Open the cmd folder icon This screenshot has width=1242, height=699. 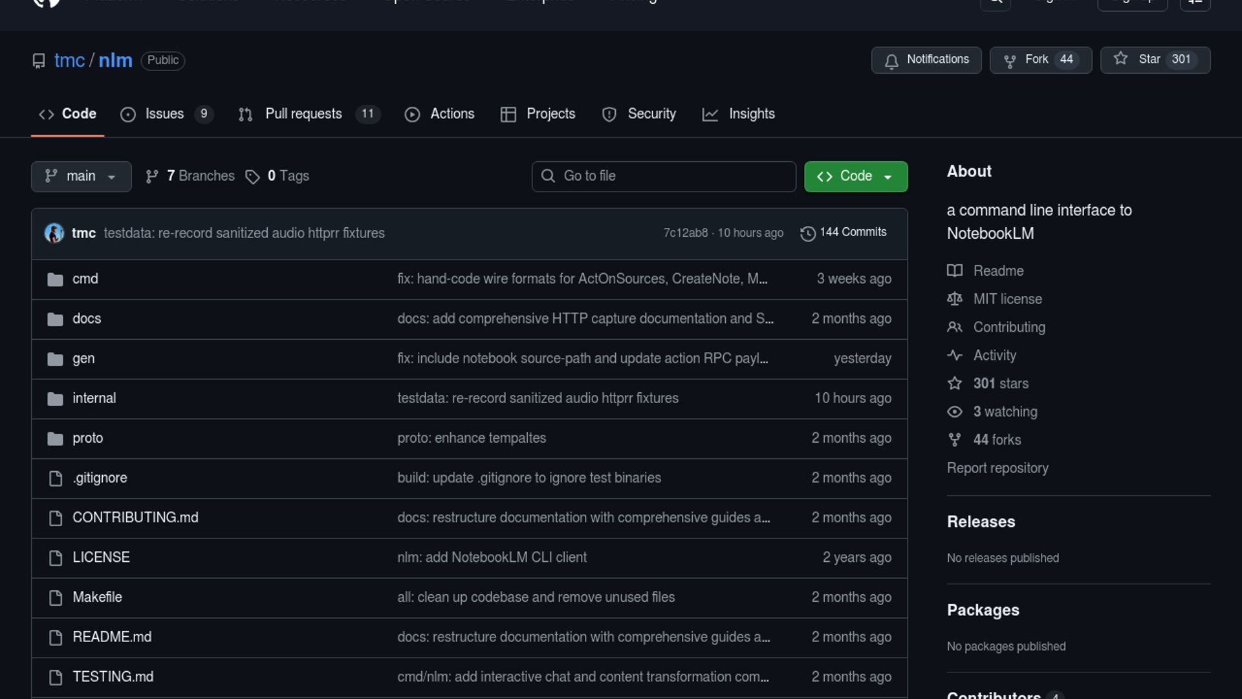point(55,280)
